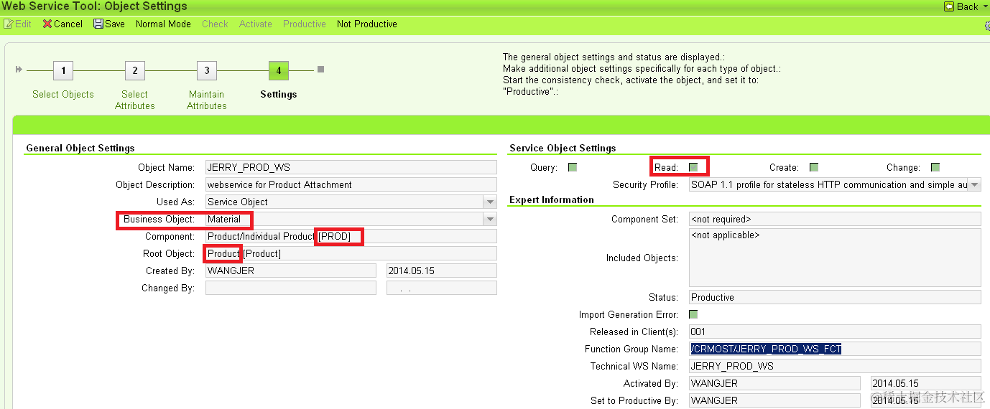Click the Created By WANGJER field

tap(291, 271)
